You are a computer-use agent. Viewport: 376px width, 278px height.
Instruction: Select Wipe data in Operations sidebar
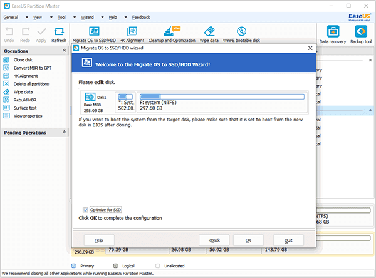(x=23, y=92)
